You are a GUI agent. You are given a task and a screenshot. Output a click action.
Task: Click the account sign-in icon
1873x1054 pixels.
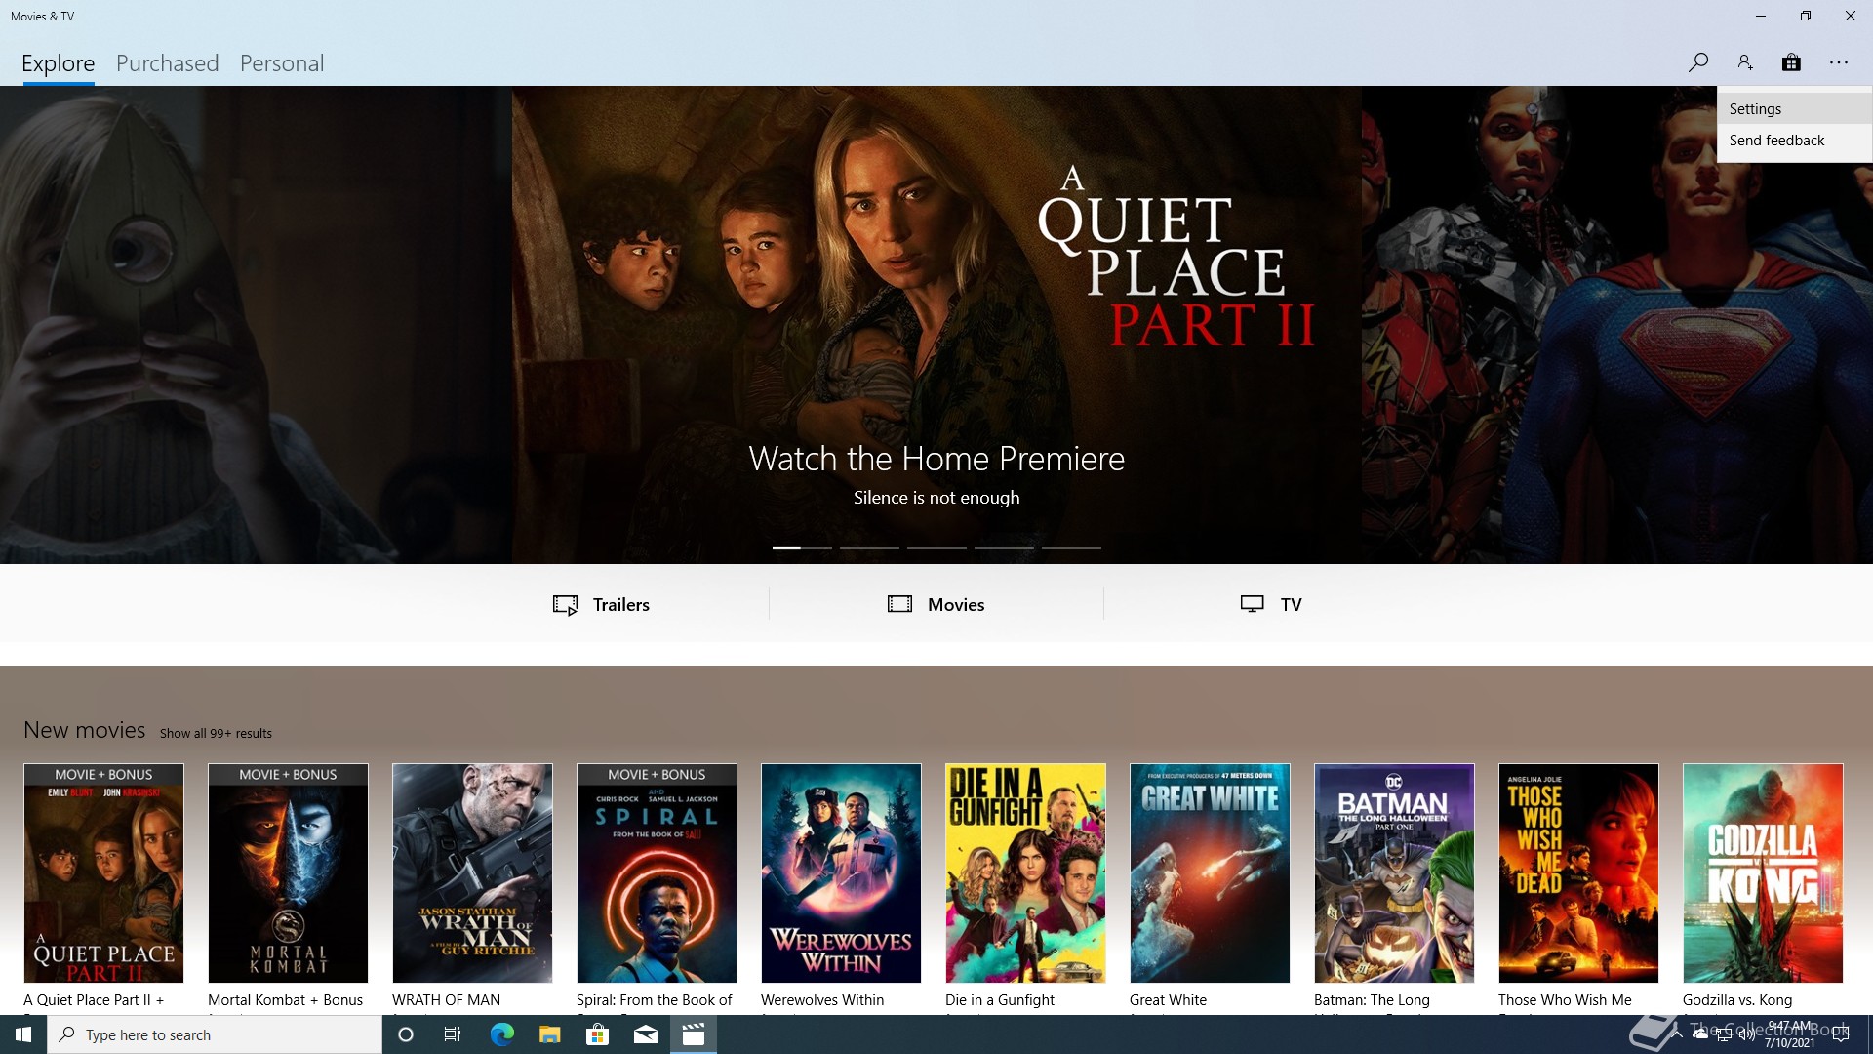(x=1745, y=62)
